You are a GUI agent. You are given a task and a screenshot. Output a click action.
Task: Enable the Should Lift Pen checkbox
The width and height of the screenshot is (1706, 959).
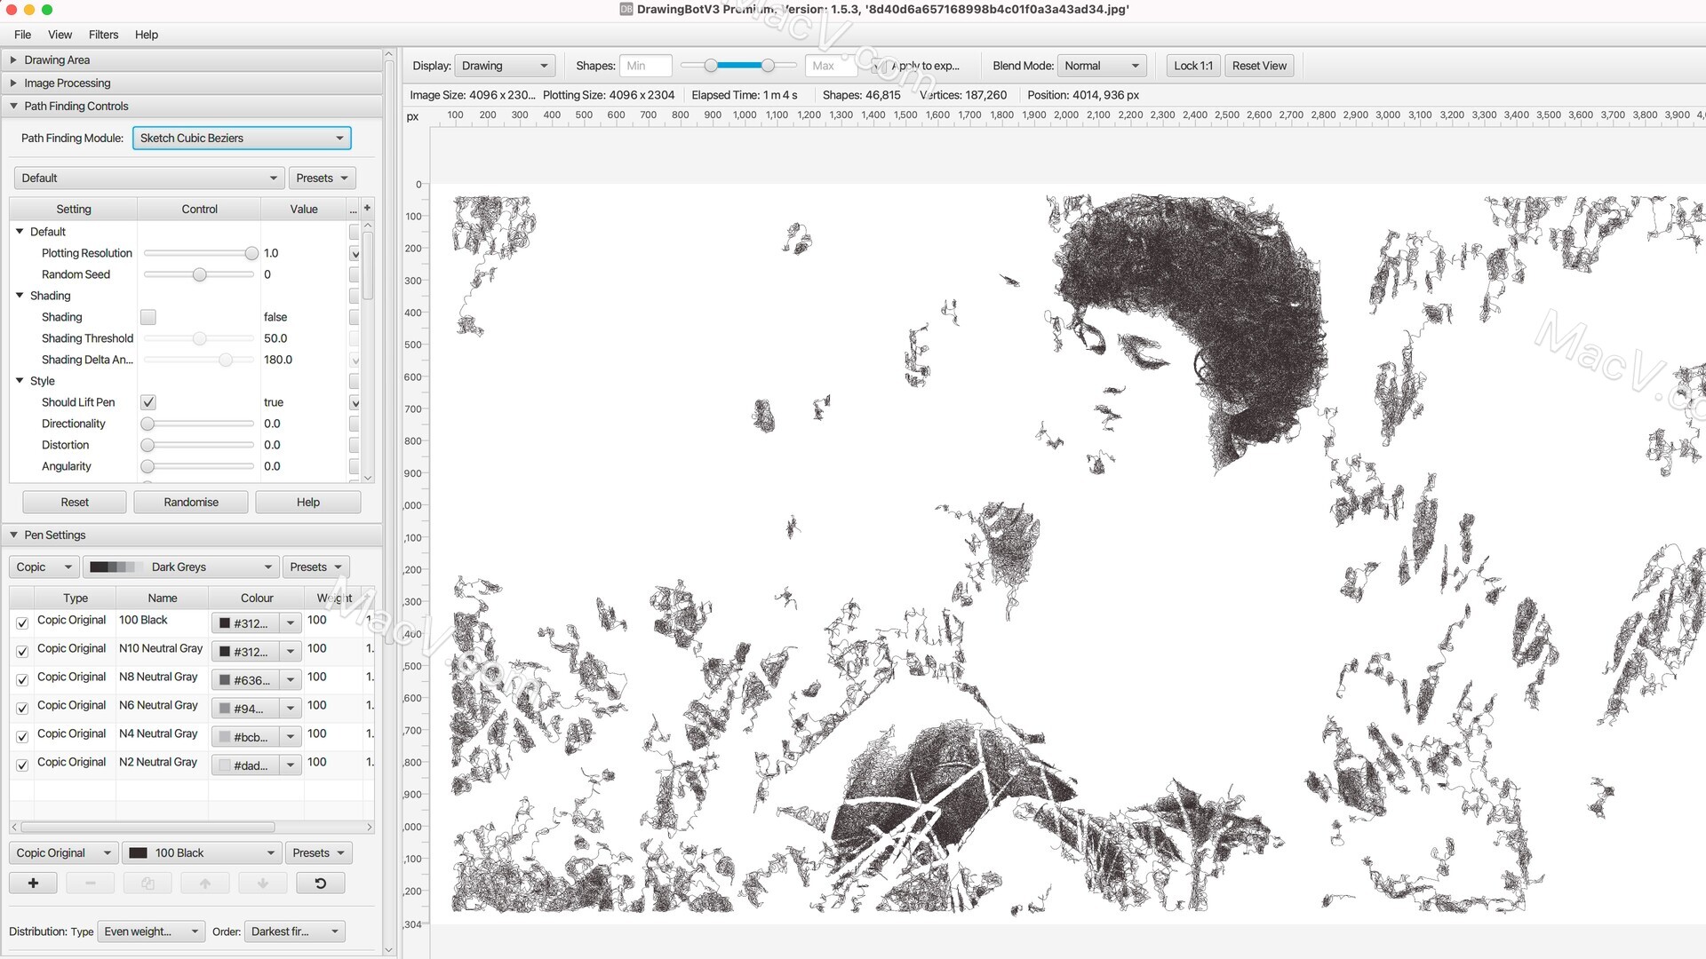[x=147, y=401]
